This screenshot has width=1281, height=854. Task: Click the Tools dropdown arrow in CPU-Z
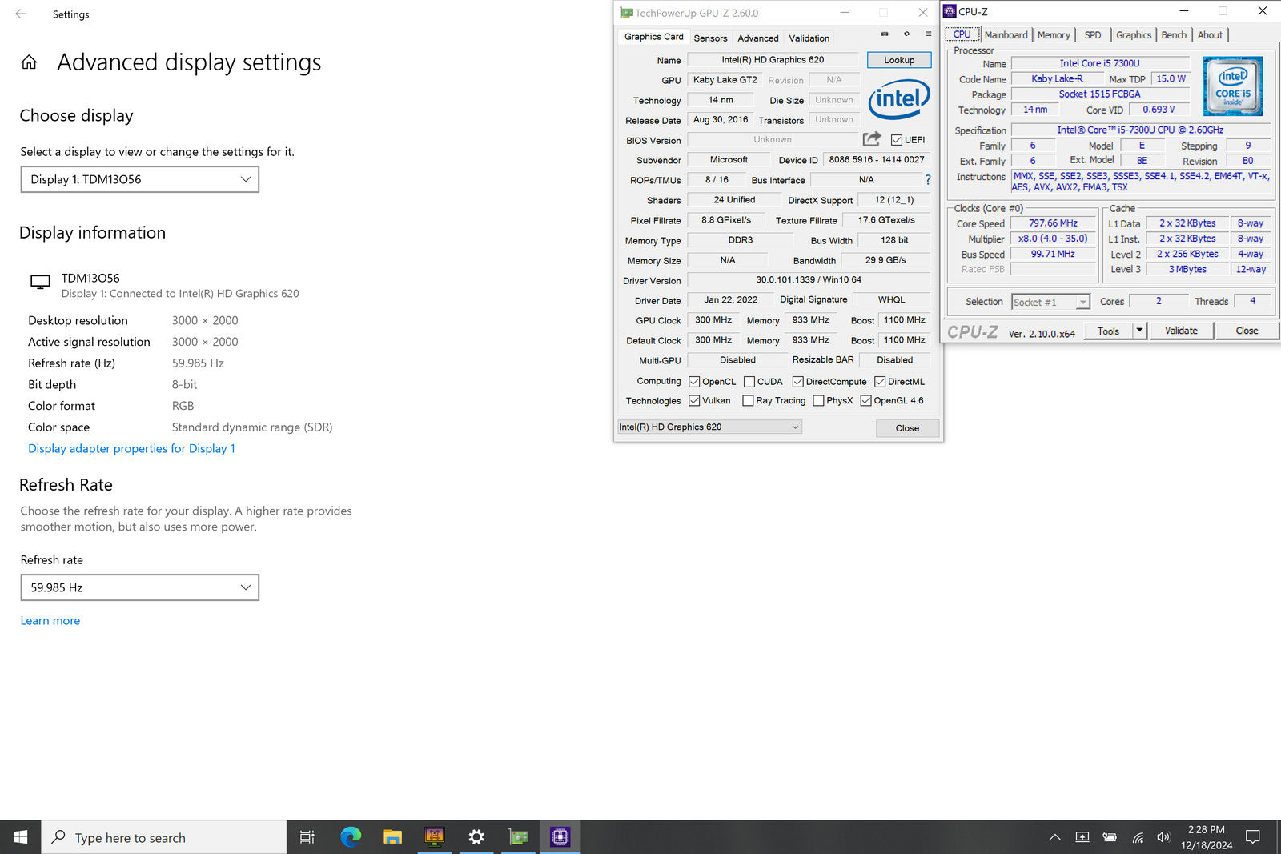pos(1139,330)
